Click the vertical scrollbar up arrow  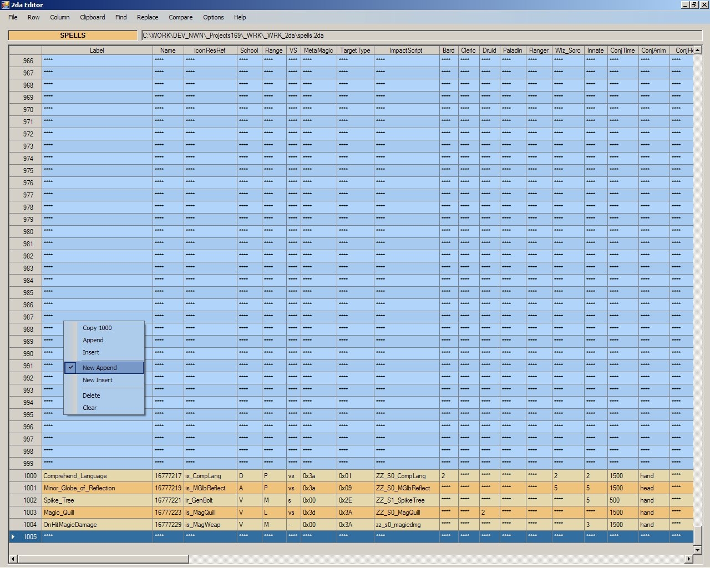698,50
